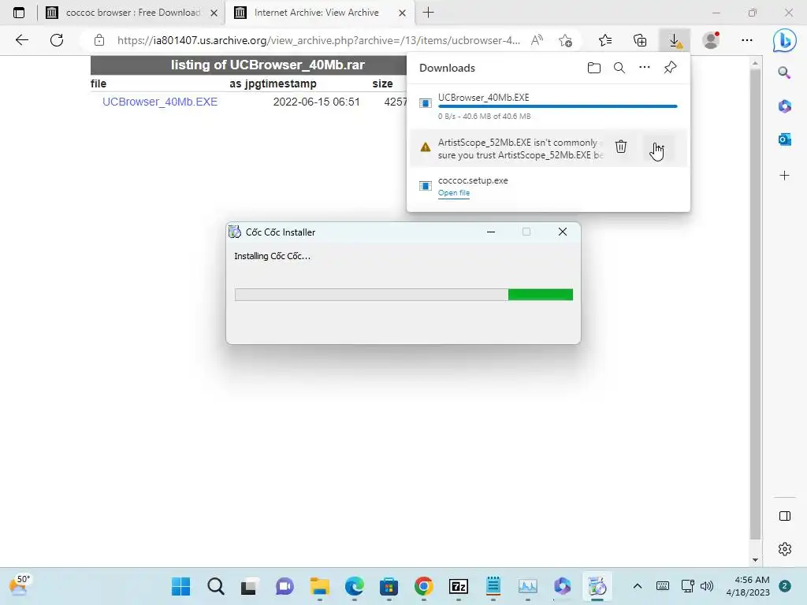Screen dimensions: 807x605
Task: Open taskbar Search
Action: (x=216, y=586)
